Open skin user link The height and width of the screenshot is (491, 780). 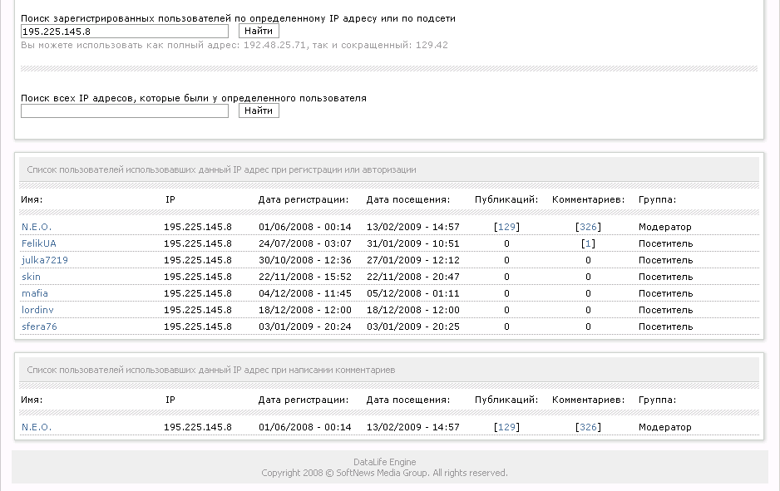[x=31, y=277]
